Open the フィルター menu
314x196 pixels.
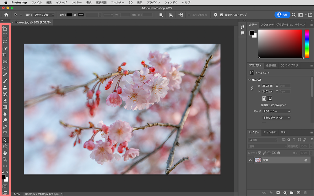tap(117, 3)
